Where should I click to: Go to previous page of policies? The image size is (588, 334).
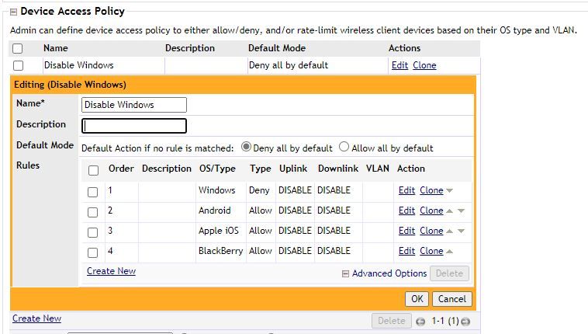click(x=420, y=321)
